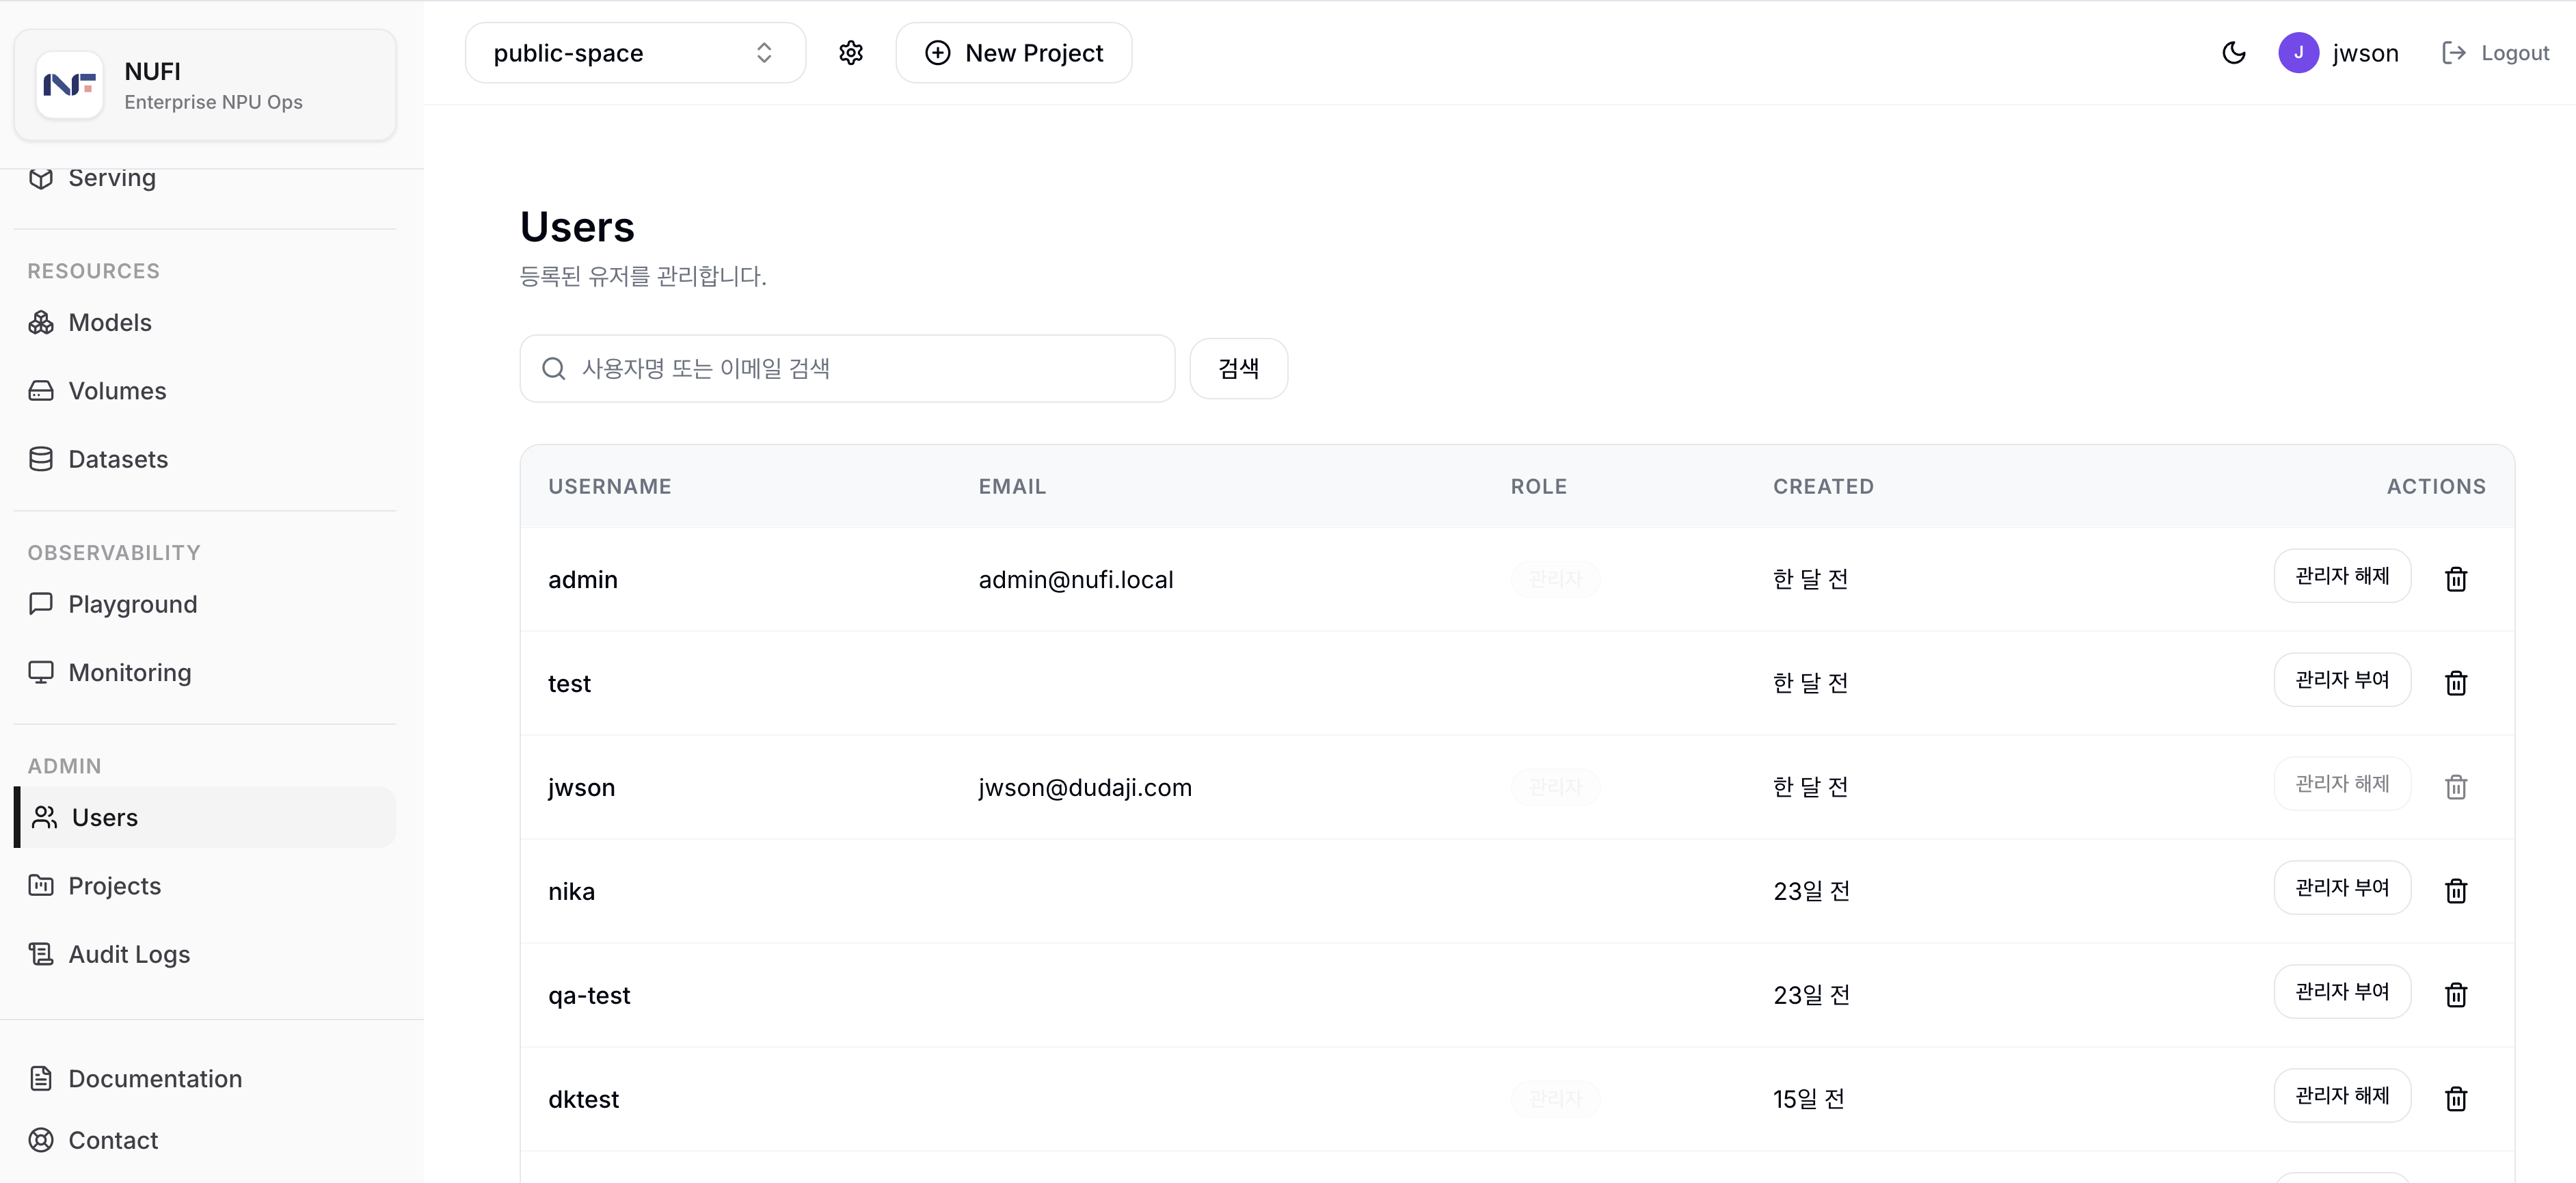Click the dktest username cell

(x=584, y=1100)
